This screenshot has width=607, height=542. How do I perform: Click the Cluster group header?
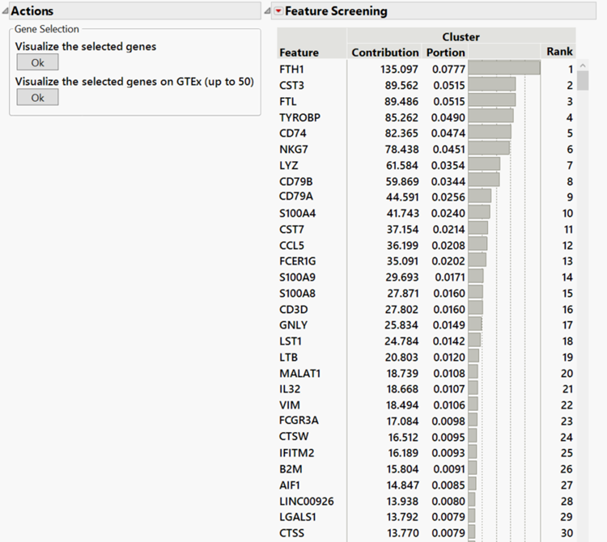(461, 37)
